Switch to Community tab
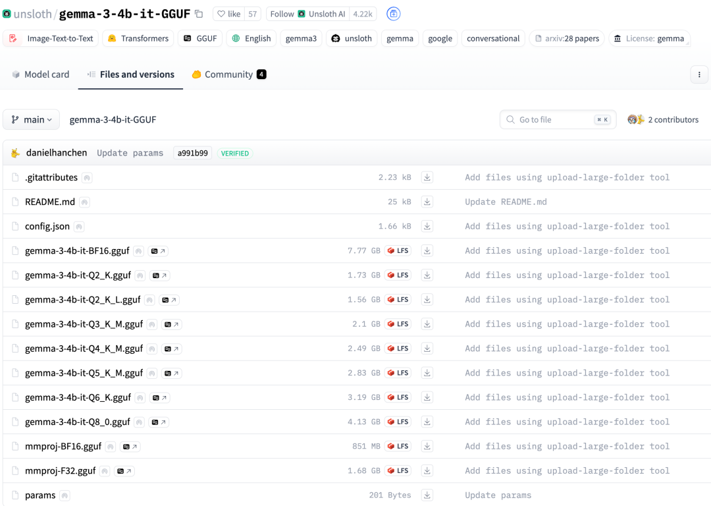 [229, 74]
